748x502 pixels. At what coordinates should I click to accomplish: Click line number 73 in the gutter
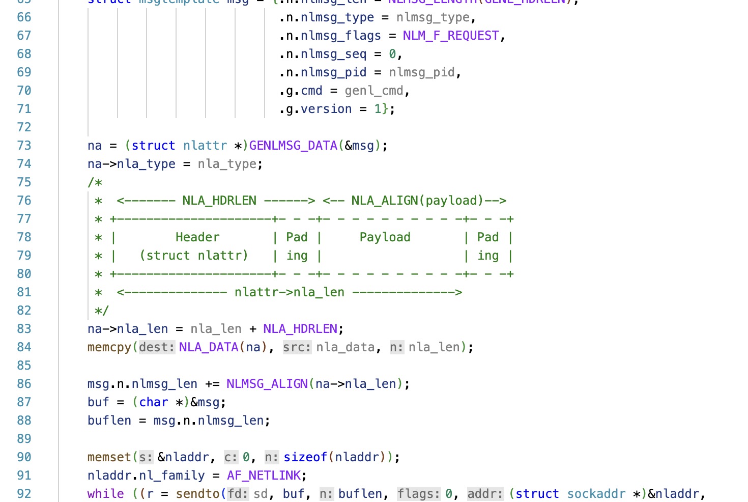coord(24,146)
